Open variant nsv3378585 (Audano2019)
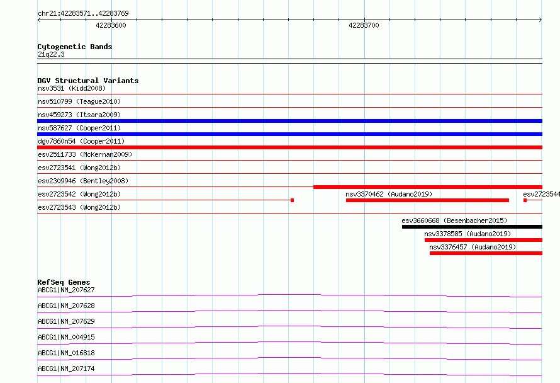 [x=468, y=234]
